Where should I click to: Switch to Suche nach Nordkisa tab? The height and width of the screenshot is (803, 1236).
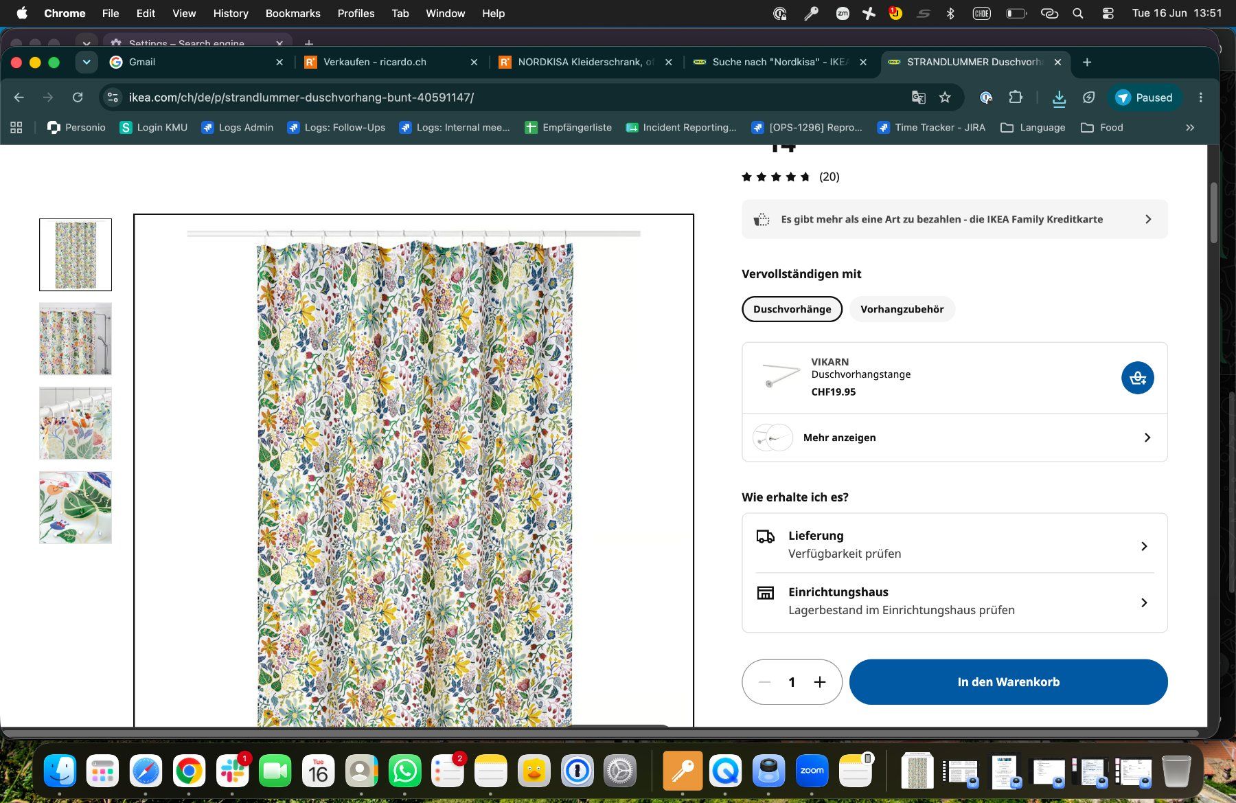(x=780, y=62)
